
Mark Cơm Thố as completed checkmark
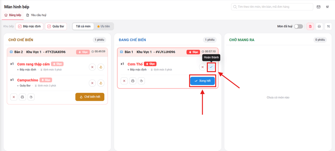[x=211, y=67]
